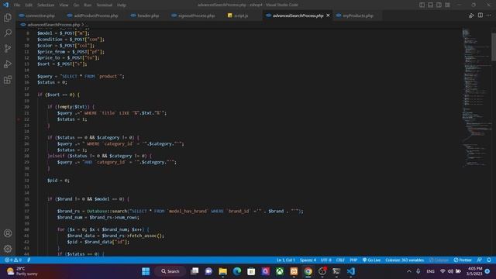This screenshot has height=279, width=496.
Task: Open the UTF-8 encoding selector
Action: coord(326,260)
